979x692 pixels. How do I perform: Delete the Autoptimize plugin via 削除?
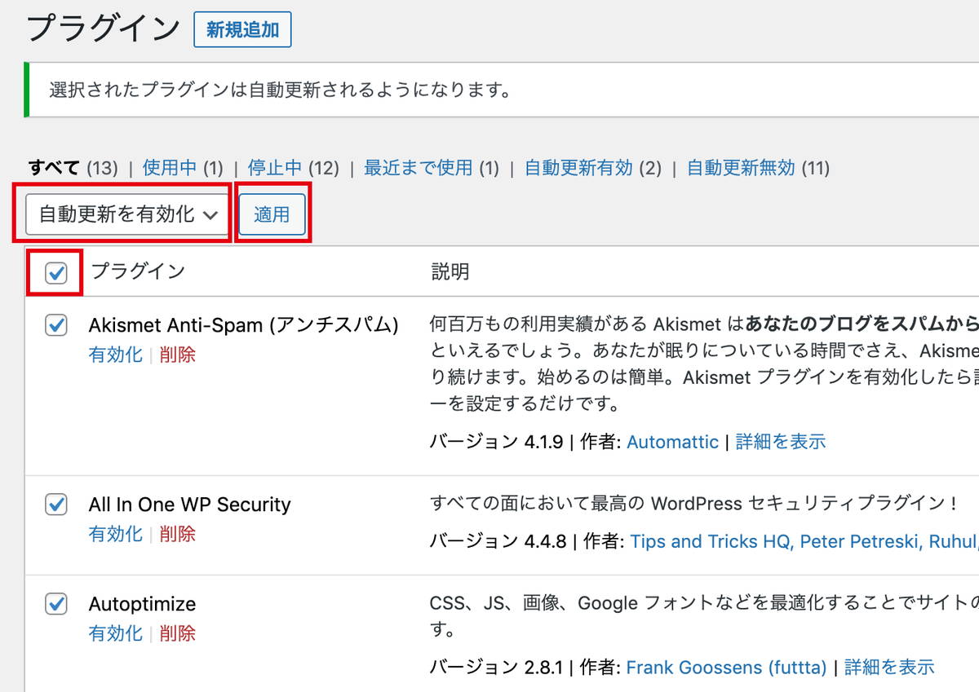[178, 632]
